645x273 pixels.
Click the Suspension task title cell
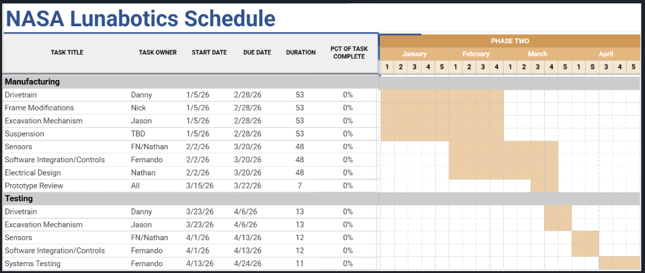pyautogui.click(x=24, y=134)
